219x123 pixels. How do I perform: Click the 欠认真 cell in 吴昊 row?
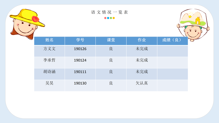tap(142, 86)
